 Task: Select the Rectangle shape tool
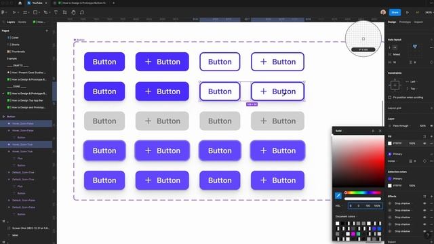pos(35,12)
